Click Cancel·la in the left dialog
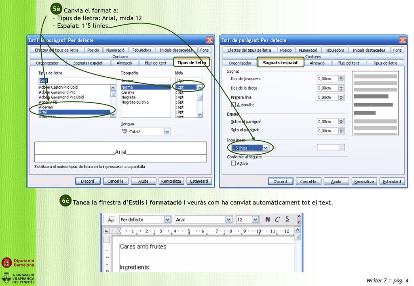 115,181
